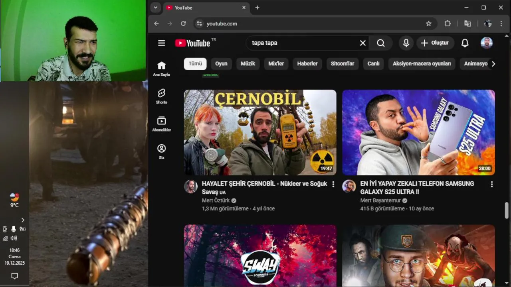Expand hidden system tray icons chevron
511x287 pixels.
tap(23, 220)
